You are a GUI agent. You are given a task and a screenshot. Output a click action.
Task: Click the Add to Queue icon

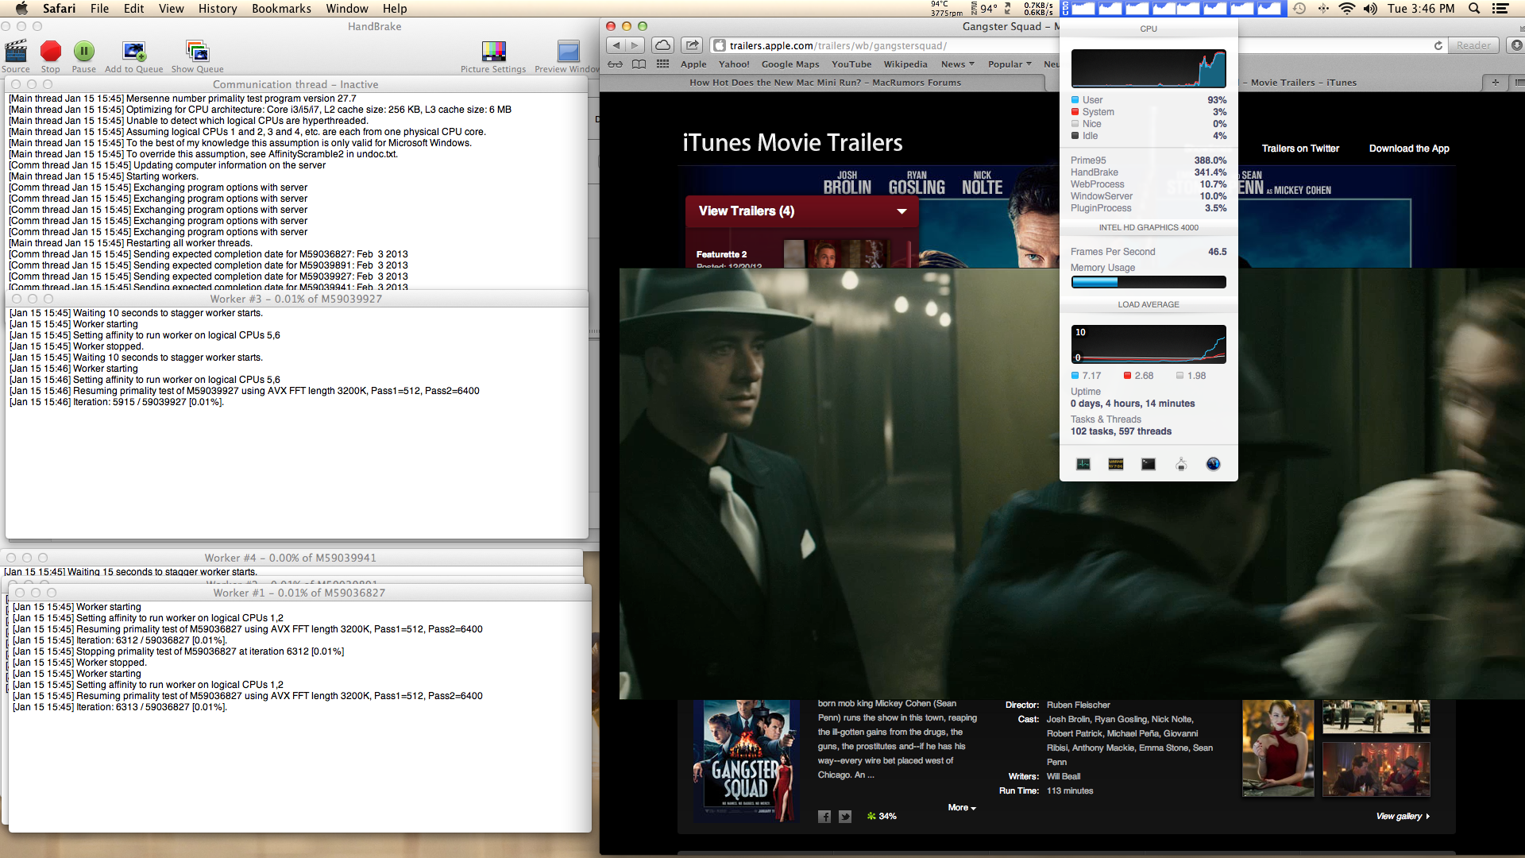134,52
